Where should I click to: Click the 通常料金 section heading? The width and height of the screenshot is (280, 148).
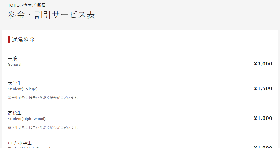coord(24,40)
